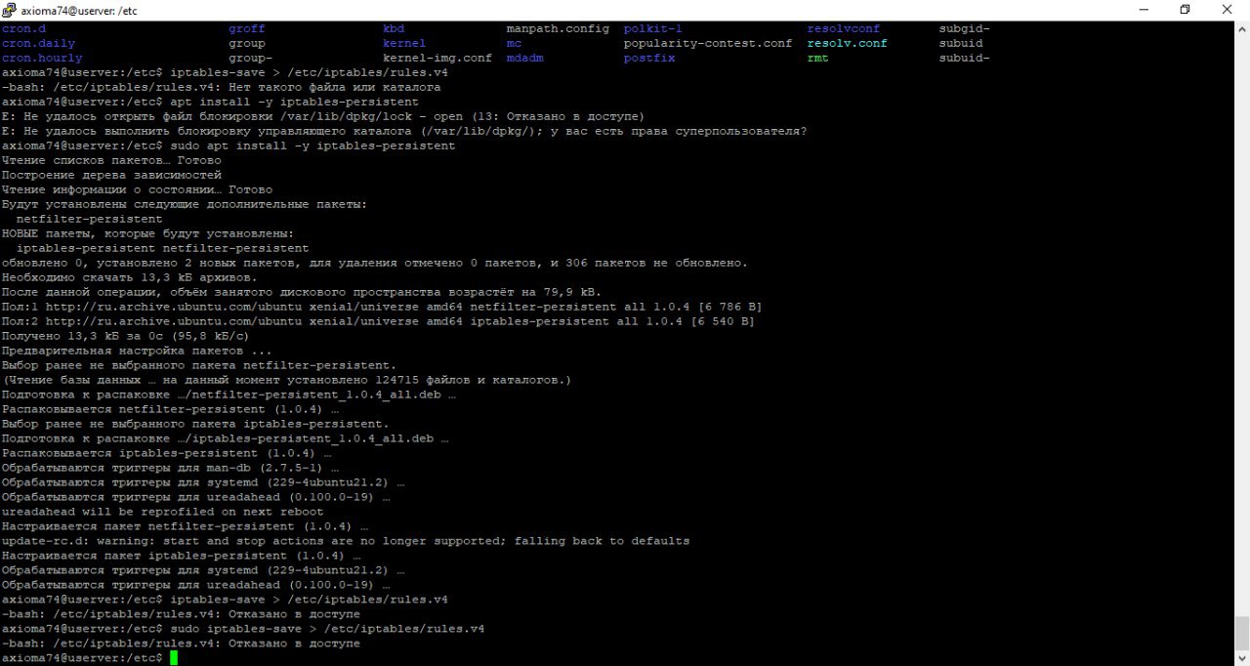The width and height of the screenshot is (1250, 666).
Task: Click the line asking about права суперпользователя
Action: pyautogui.click(x=404, y=131)
